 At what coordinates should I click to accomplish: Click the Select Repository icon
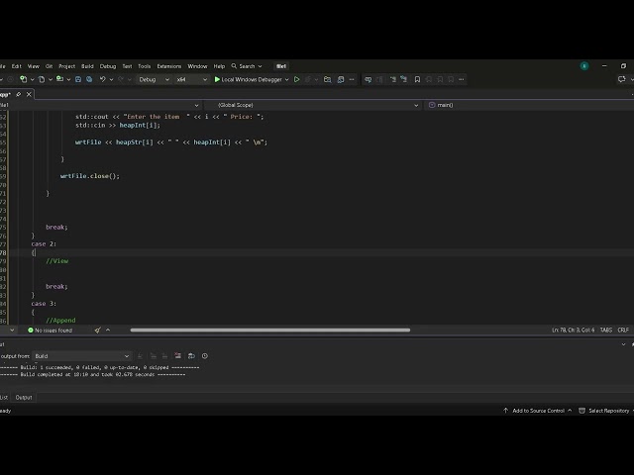point(581,411)
